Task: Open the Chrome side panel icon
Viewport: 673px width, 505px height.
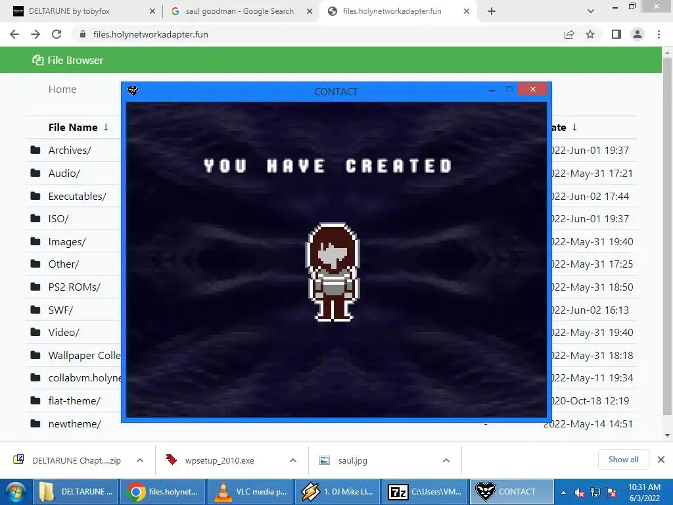Action: [x=616, y=34]
